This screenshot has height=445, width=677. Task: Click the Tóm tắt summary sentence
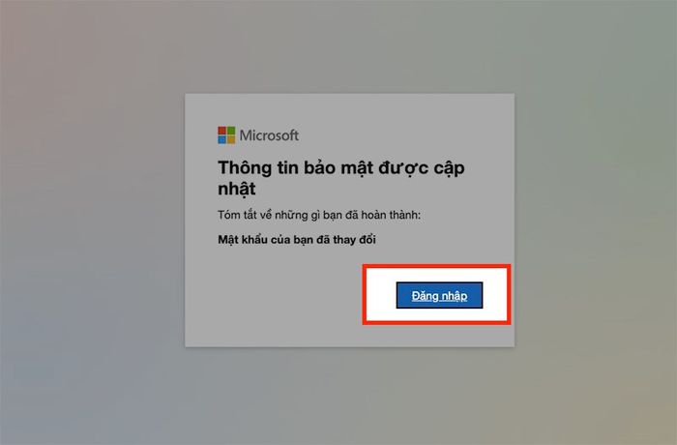pyautogui.click(x=319, y=215)
